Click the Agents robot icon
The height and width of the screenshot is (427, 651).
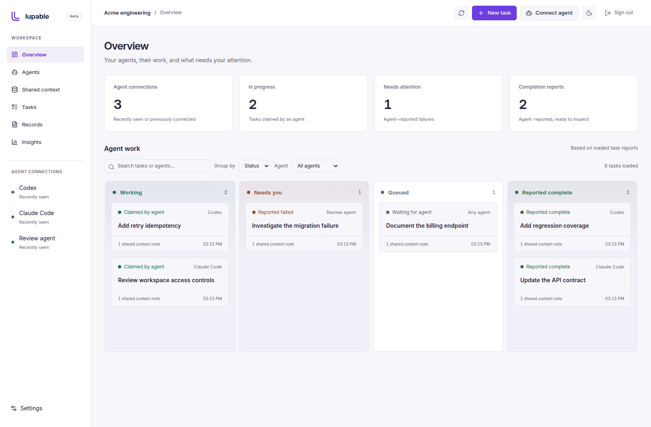[15, 72]
